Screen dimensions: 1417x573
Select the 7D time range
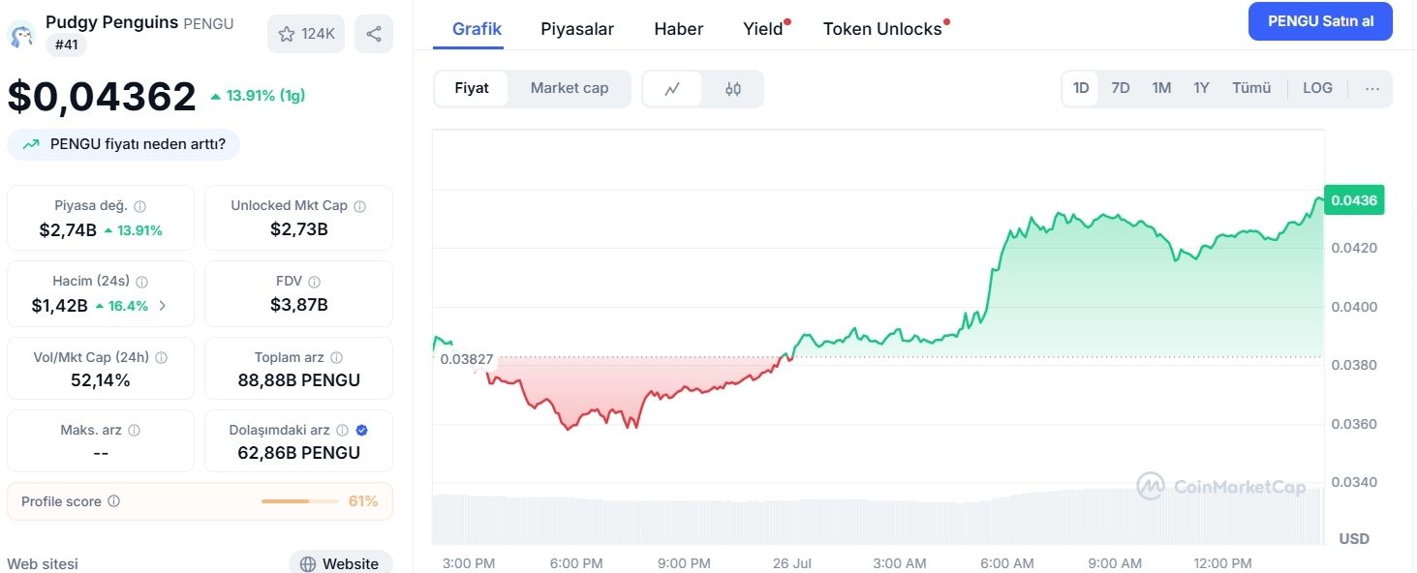(x=1121, y=88)
